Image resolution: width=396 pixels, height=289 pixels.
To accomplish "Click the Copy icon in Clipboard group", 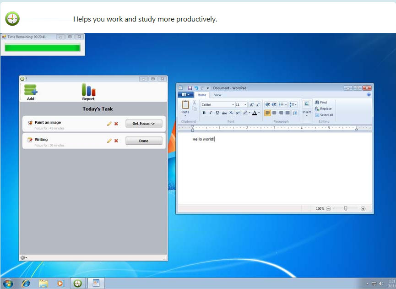I will (x=195, y=109).
